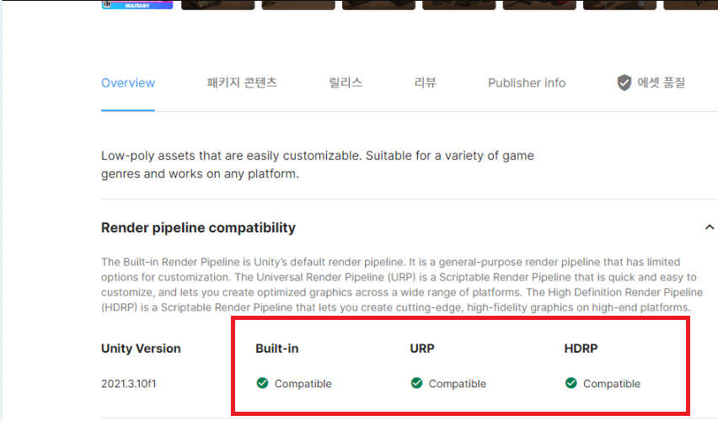The height and width of the screenshot is (421, 718).
Task: Open the Publisher info tab
Action: pyautogui.click(x=527, y=83)
